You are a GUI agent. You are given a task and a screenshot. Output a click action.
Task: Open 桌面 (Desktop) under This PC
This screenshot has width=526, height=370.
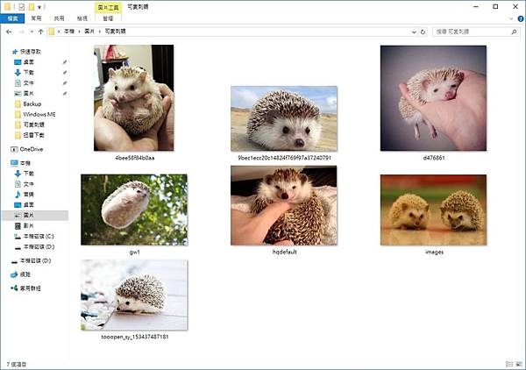click(29, 205)
